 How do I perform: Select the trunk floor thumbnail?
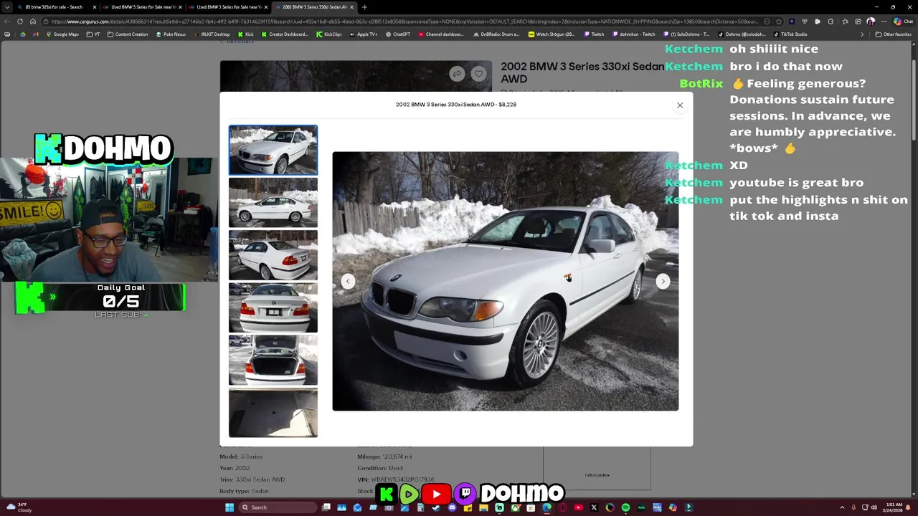(273, 413)
